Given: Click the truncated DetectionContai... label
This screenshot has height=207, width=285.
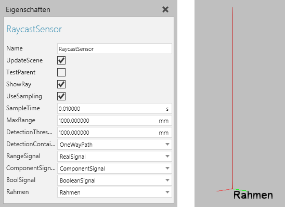Looking at the screenshot, I should (x=31, y=144).
